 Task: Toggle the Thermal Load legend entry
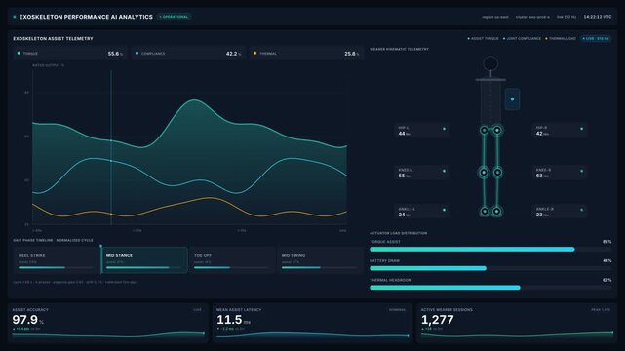(561, 39)
